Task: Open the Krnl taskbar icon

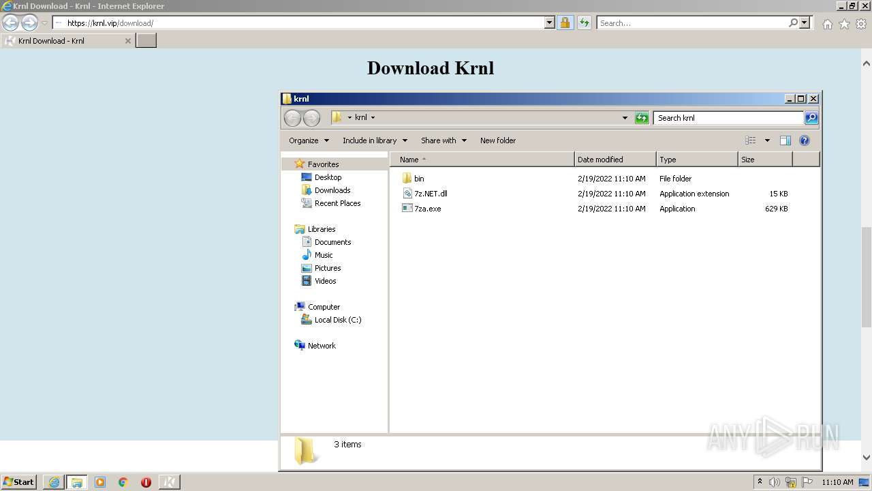Action: click(169, 482)
